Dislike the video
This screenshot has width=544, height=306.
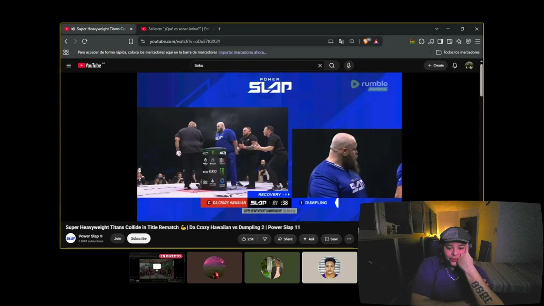[x=265, y=239]
